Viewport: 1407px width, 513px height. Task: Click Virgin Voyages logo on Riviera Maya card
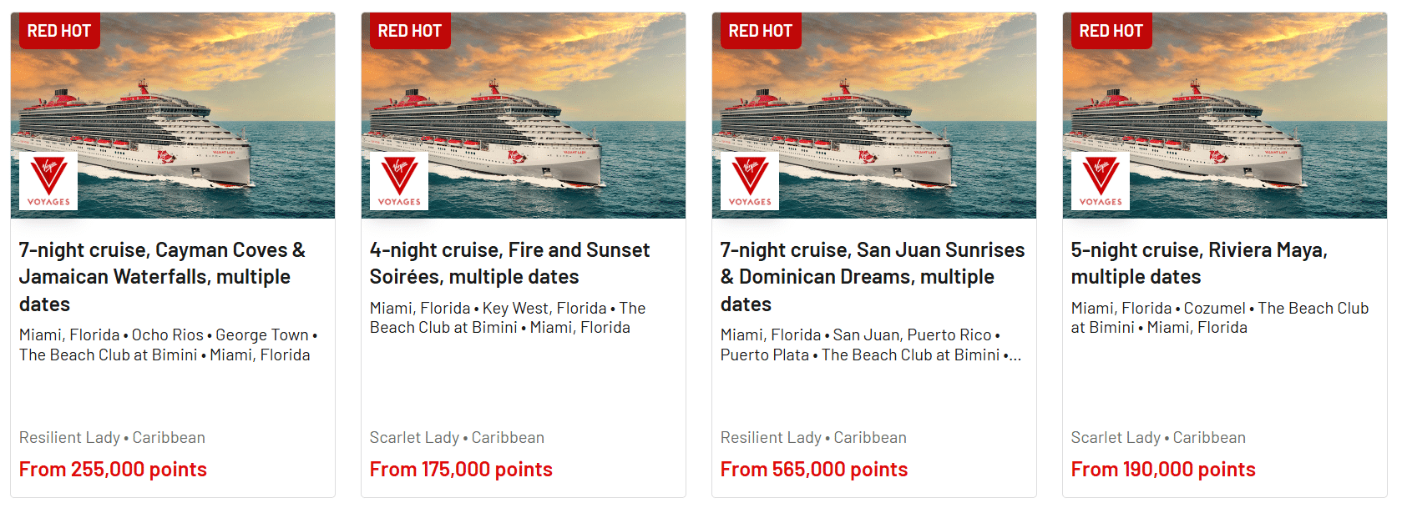tap(1101, 180)
